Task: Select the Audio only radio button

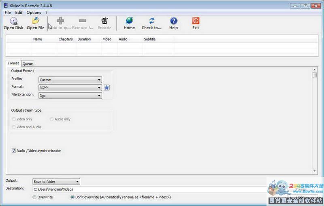Action: click(x=52, y=119)
